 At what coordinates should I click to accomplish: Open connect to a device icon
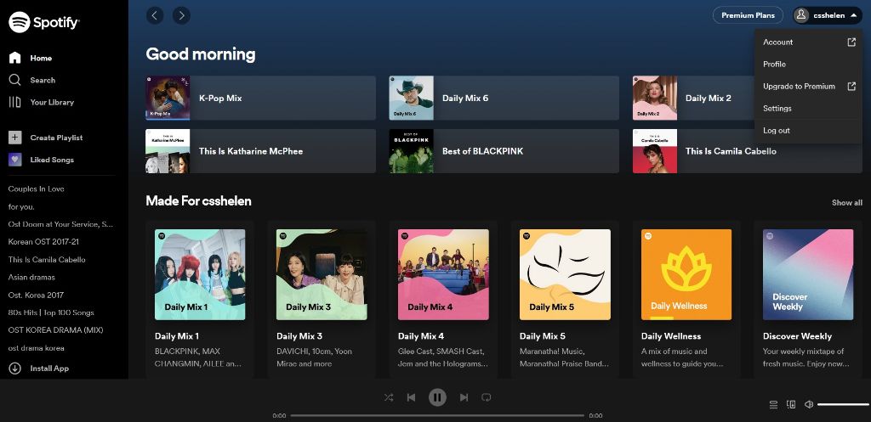(x=791, y=405)
